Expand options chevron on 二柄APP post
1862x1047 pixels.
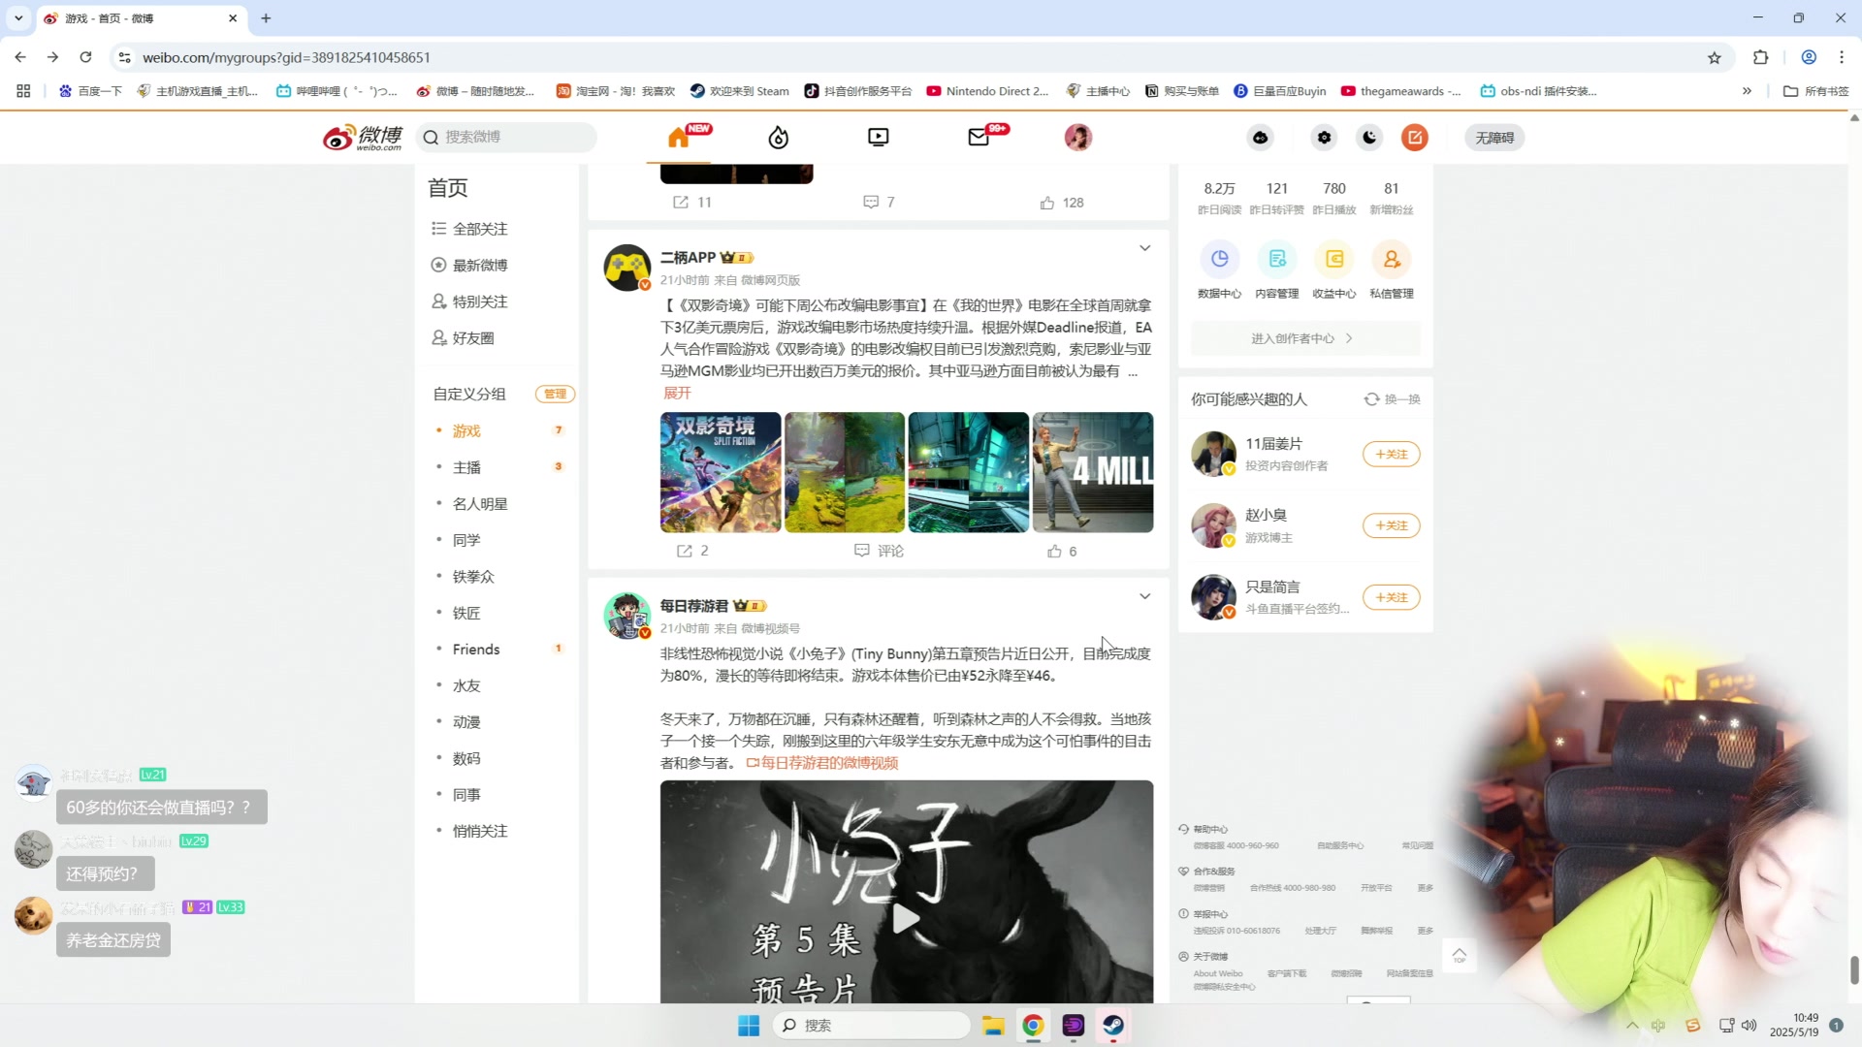[1144, 248]
